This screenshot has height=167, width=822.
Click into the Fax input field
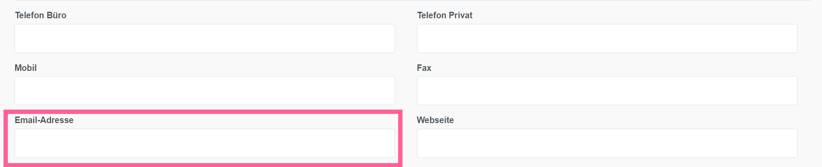(607, 91)
